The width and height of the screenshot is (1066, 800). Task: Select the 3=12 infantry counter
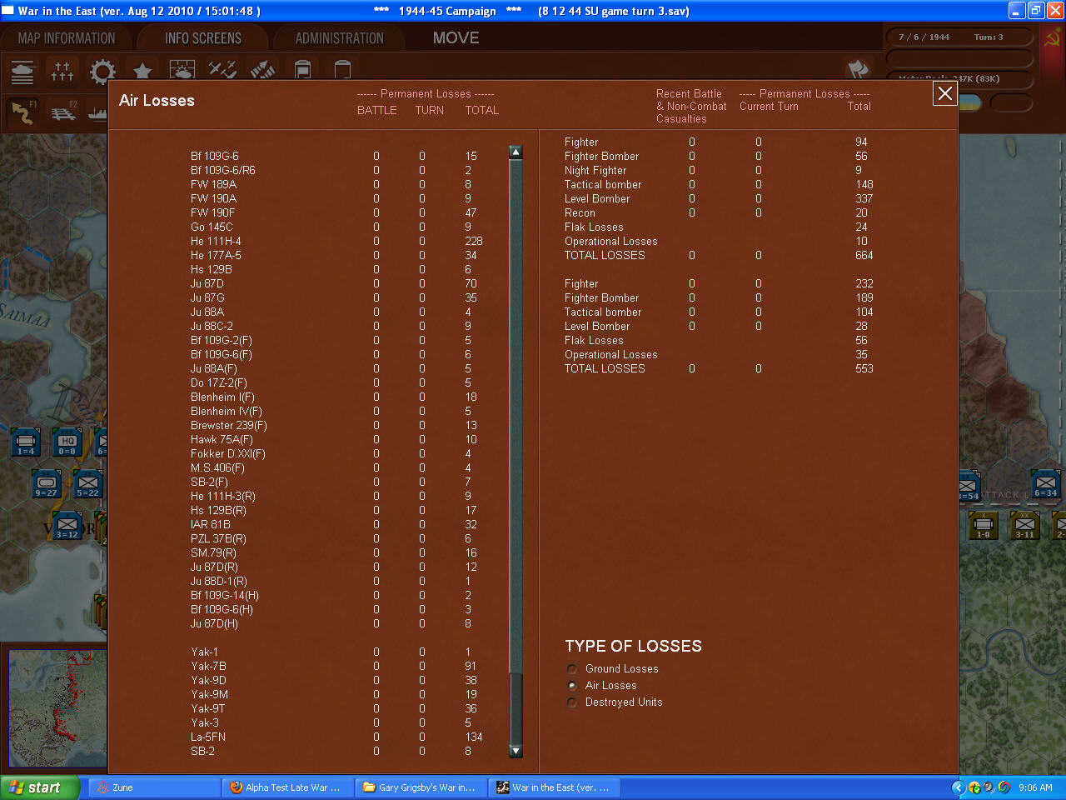67,526
